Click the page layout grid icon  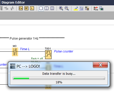click(81, 8)
